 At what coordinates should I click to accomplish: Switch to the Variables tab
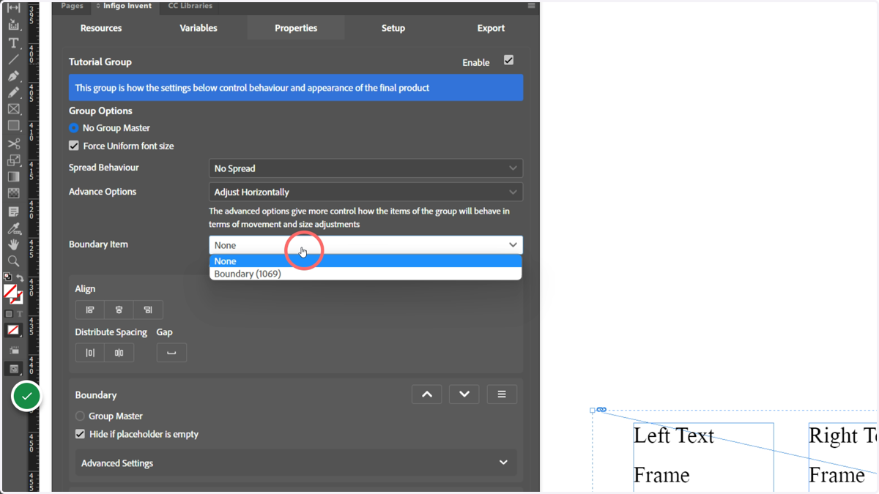199,28
